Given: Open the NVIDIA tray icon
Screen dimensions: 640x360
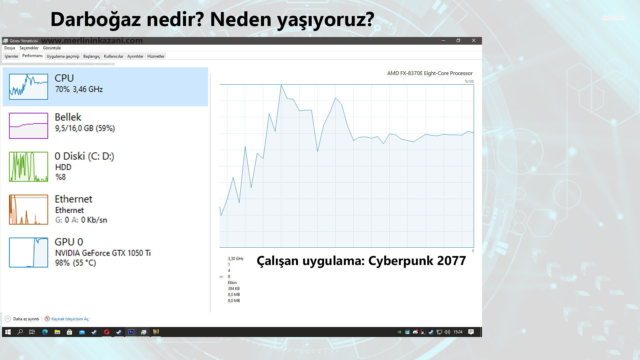Looking at the screenshot, I should point(399,332).
